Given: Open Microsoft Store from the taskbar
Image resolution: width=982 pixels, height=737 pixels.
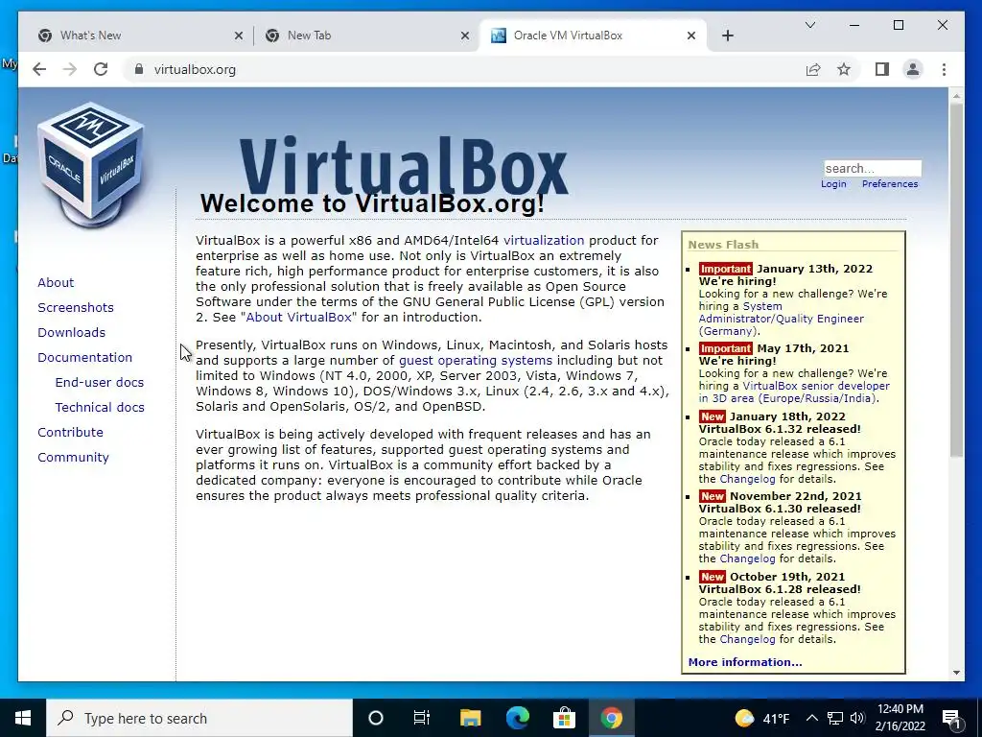Looking at the screenshot, I should 564,718.
